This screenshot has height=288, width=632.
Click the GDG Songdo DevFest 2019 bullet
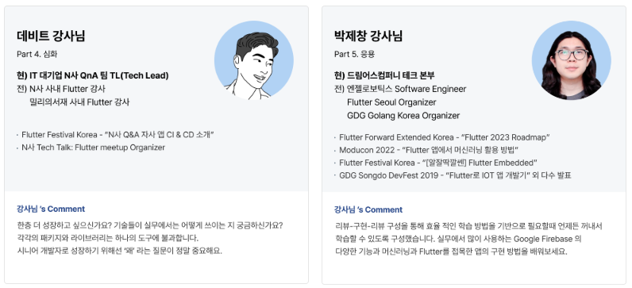point(455,175)
